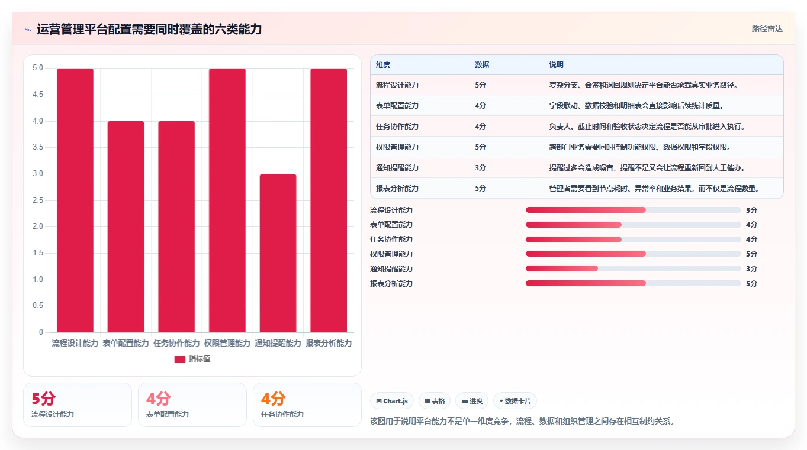Click description starting 管理者需要看到节点耗时
Viewport: 807px width, 450px height.
click(654, 189)
